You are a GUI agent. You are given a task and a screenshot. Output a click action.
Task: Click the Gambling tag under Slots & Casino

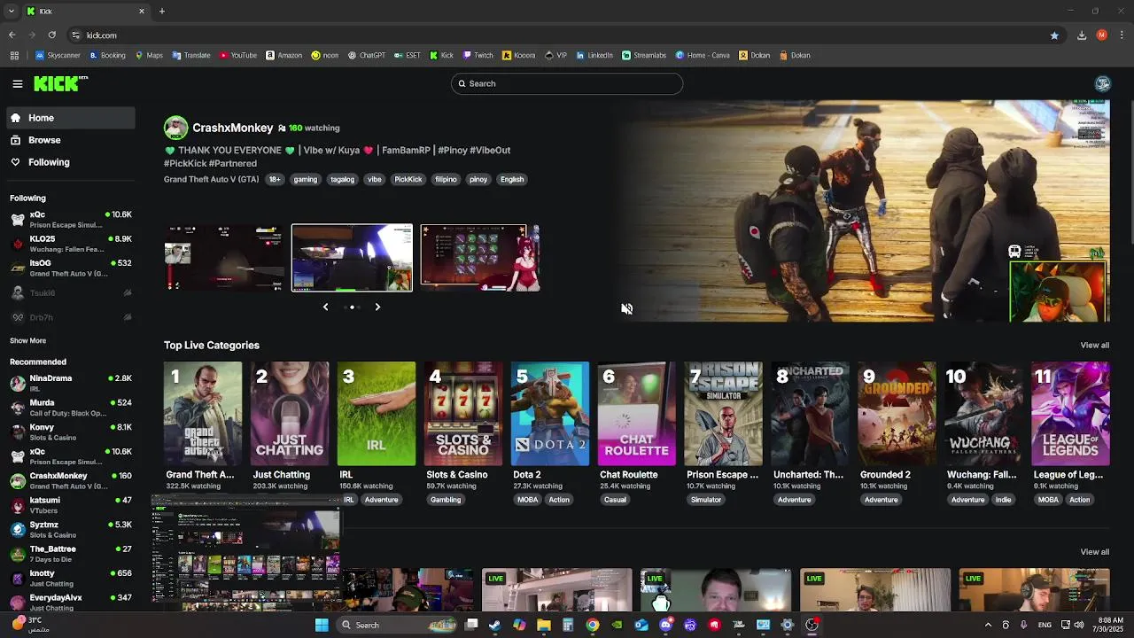click(x=446, y=500)
